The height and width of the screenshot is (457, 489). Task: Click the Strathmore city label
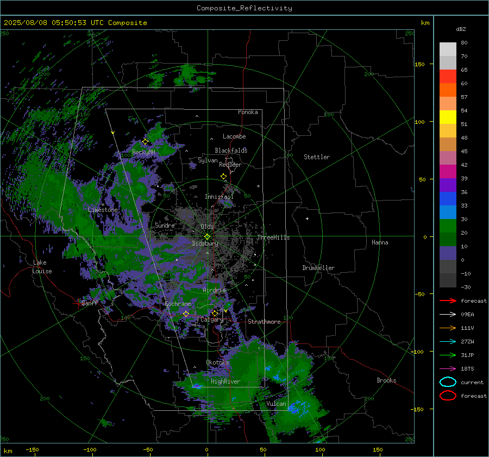[264, 322]
